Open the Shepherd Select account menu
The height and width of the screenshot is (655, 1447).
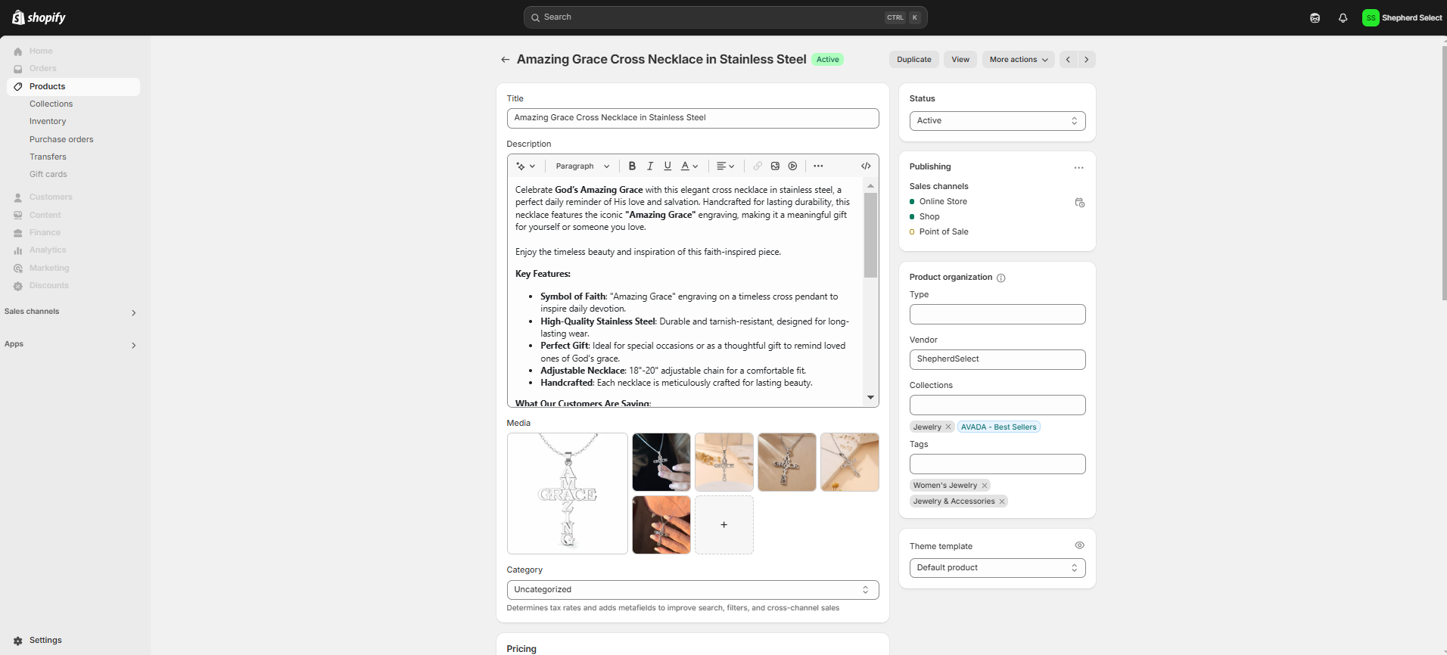tap(1402, 17)
